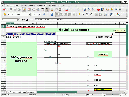Open the Правка menu

[10, 5]
